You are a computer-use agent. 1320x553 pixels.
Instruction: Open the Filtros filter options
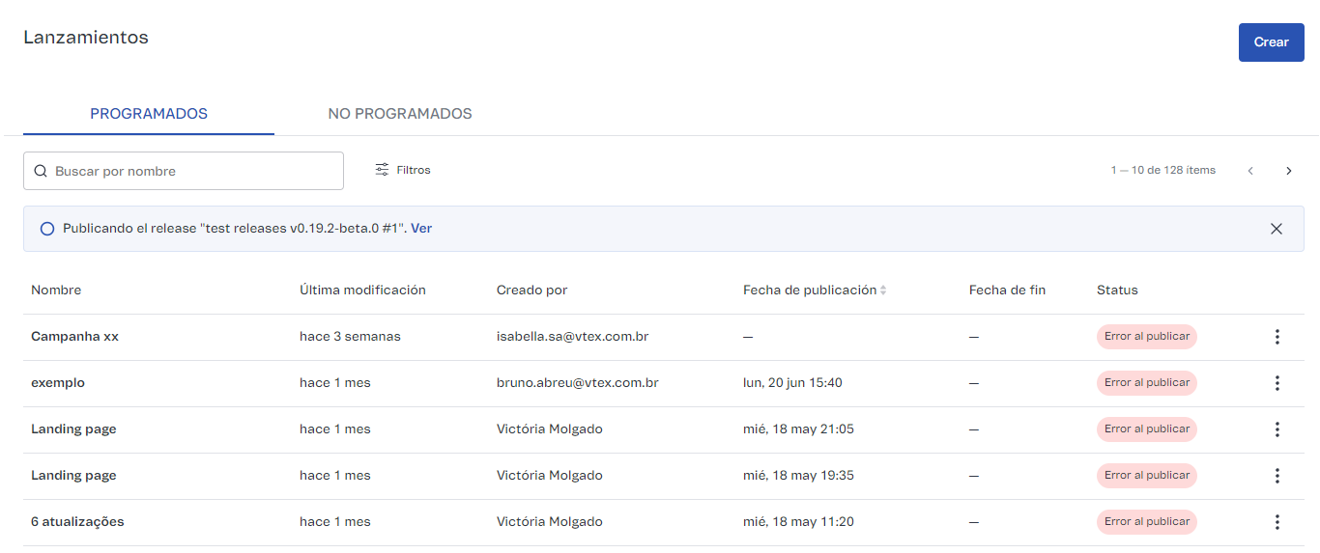(x=403, y=170)
